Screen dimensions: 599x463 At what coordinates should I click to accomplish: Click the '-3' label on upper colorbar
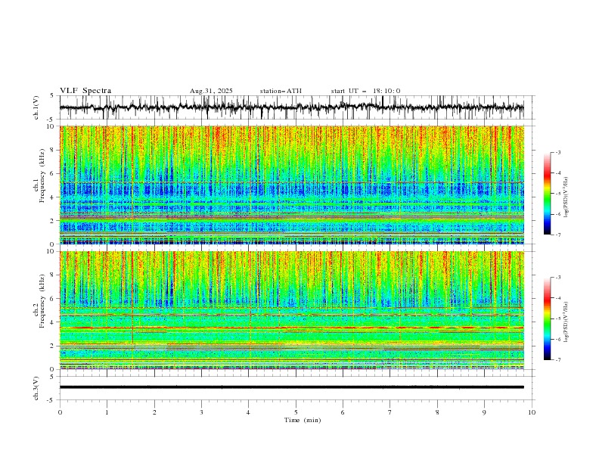coord(557,152)
